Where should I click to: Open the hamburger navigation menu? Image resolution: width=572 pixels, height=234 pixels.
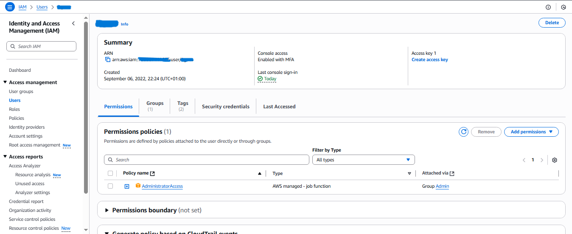coord(10,7)
